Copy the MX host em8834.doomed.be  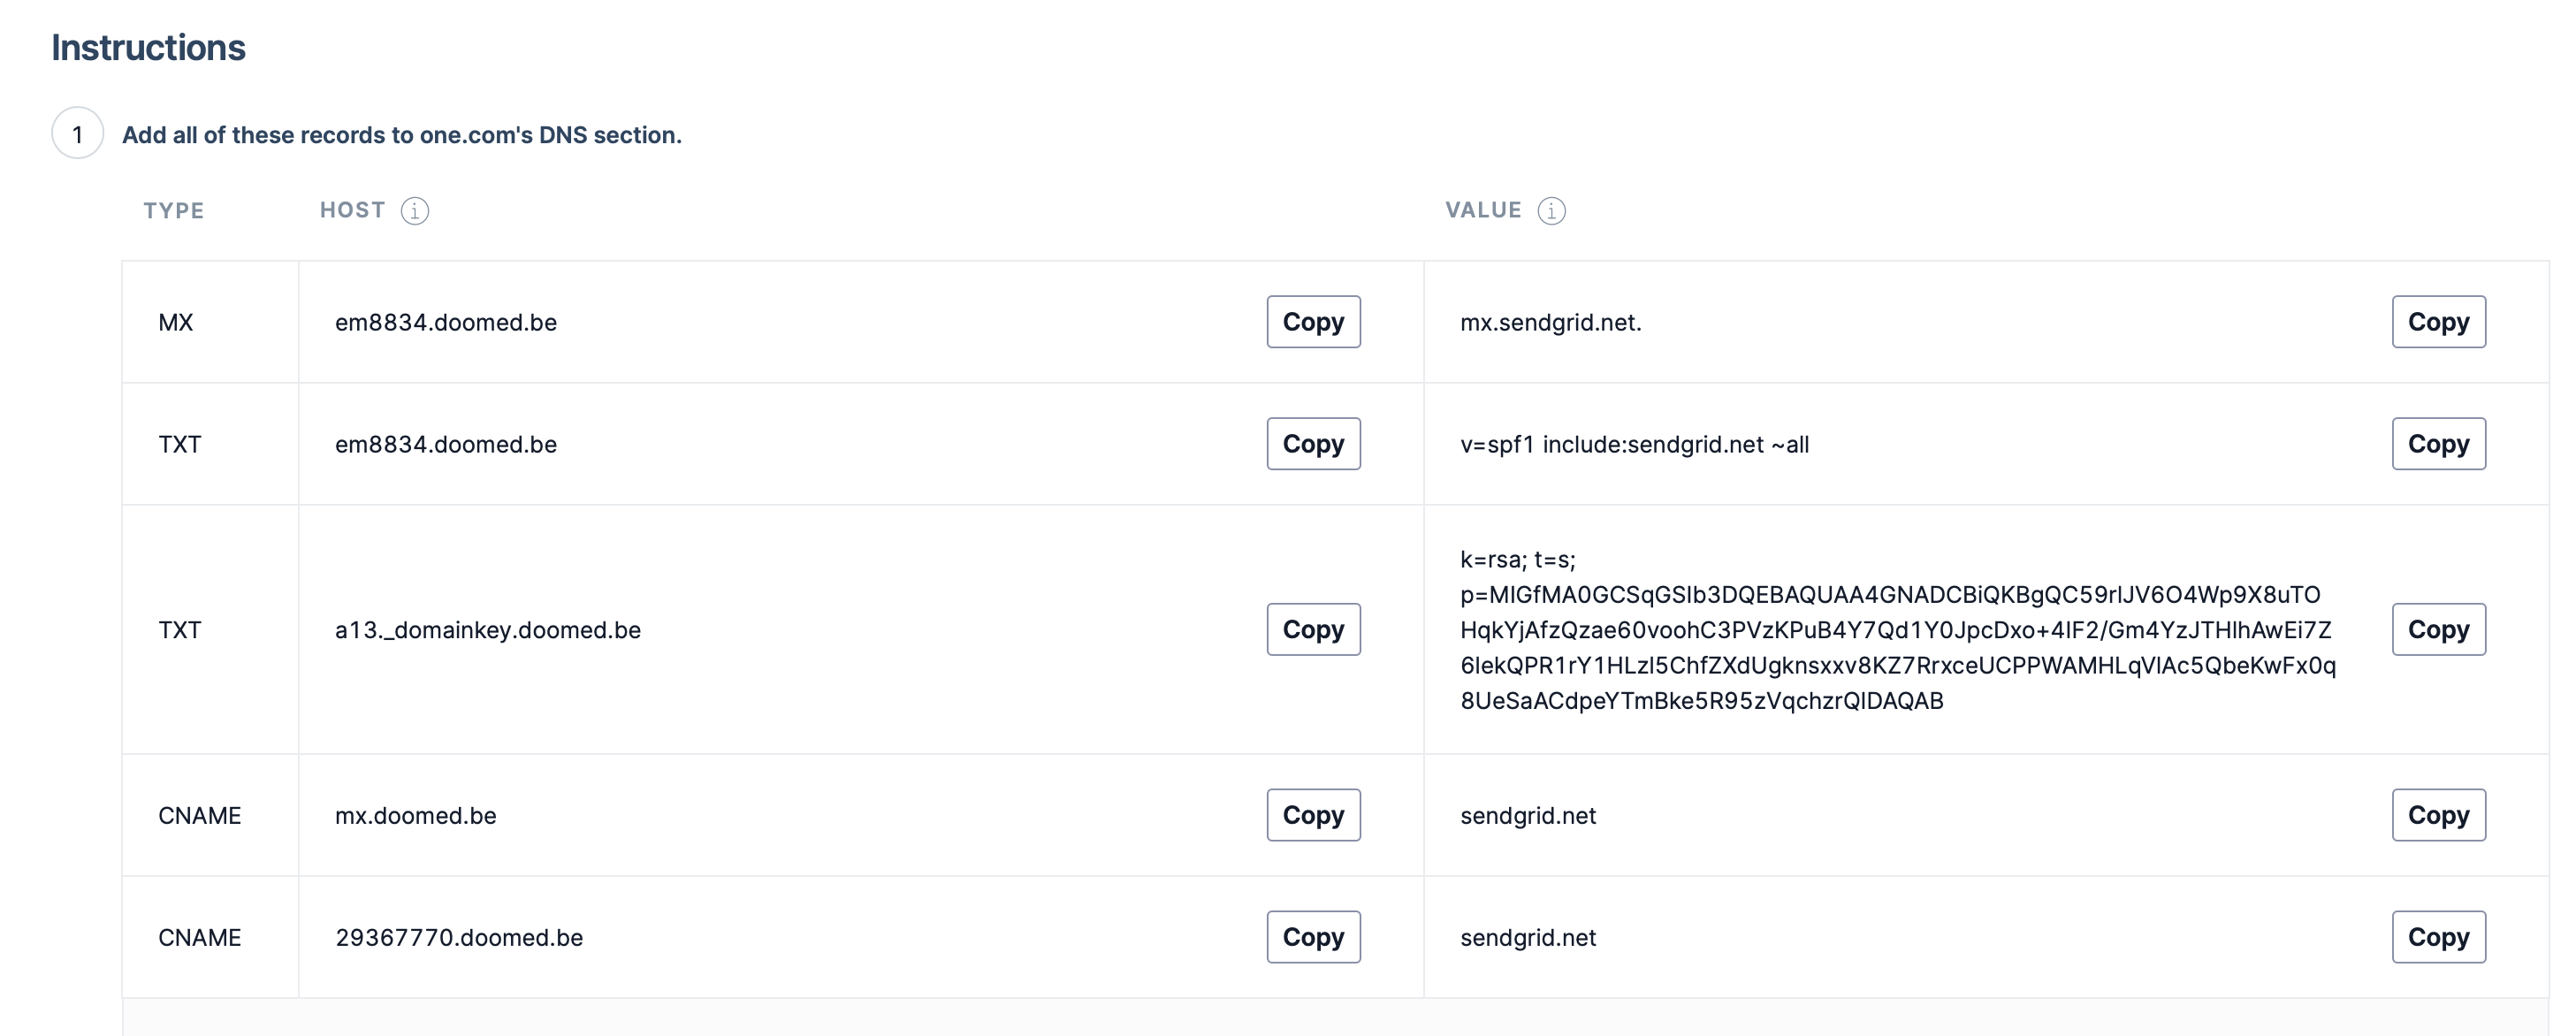coord(1312,322)
